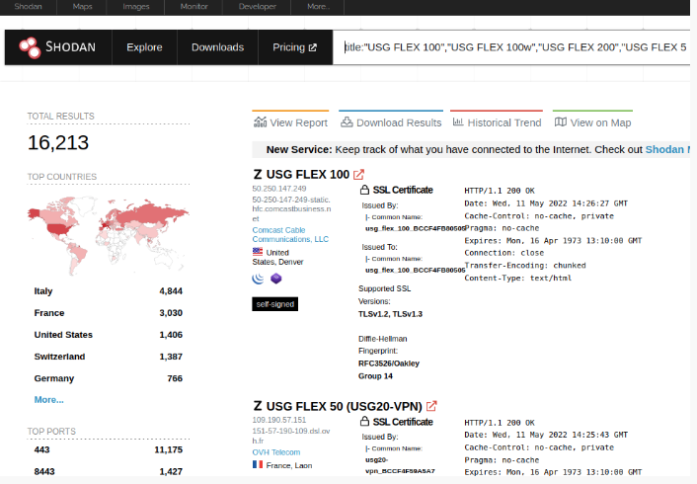Image resolution: width=697 pixels, height=484 pixels.
Task: Open the Shodan top menu item
Action: [x=28, y=6]
